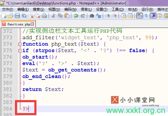Image resolution: width=168 pixels, height=116 pixels.
Task: Collapse fold at line 375 if block
Action: [x=20, y=51]
